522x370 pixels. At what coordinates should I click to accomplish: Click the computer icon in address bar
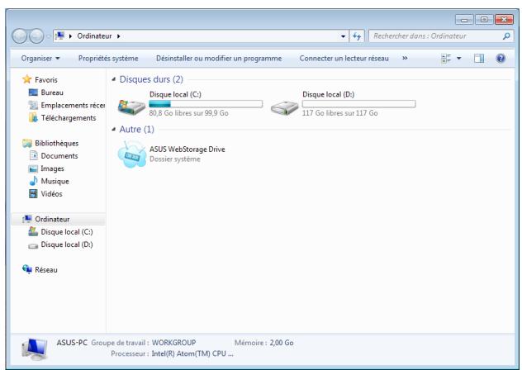pos(59,36)
